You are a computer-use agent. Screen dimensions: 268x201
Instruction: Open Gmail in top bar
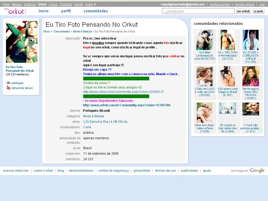(x=79, y=4)
